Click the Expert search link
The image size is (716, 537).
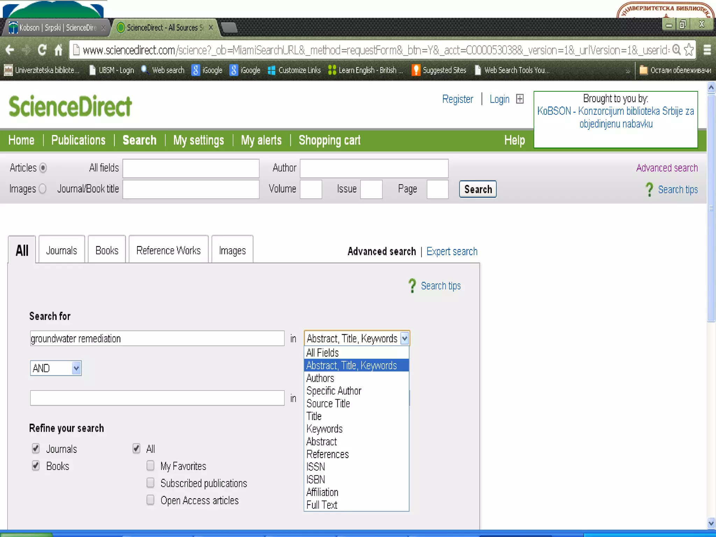point(452,251)
